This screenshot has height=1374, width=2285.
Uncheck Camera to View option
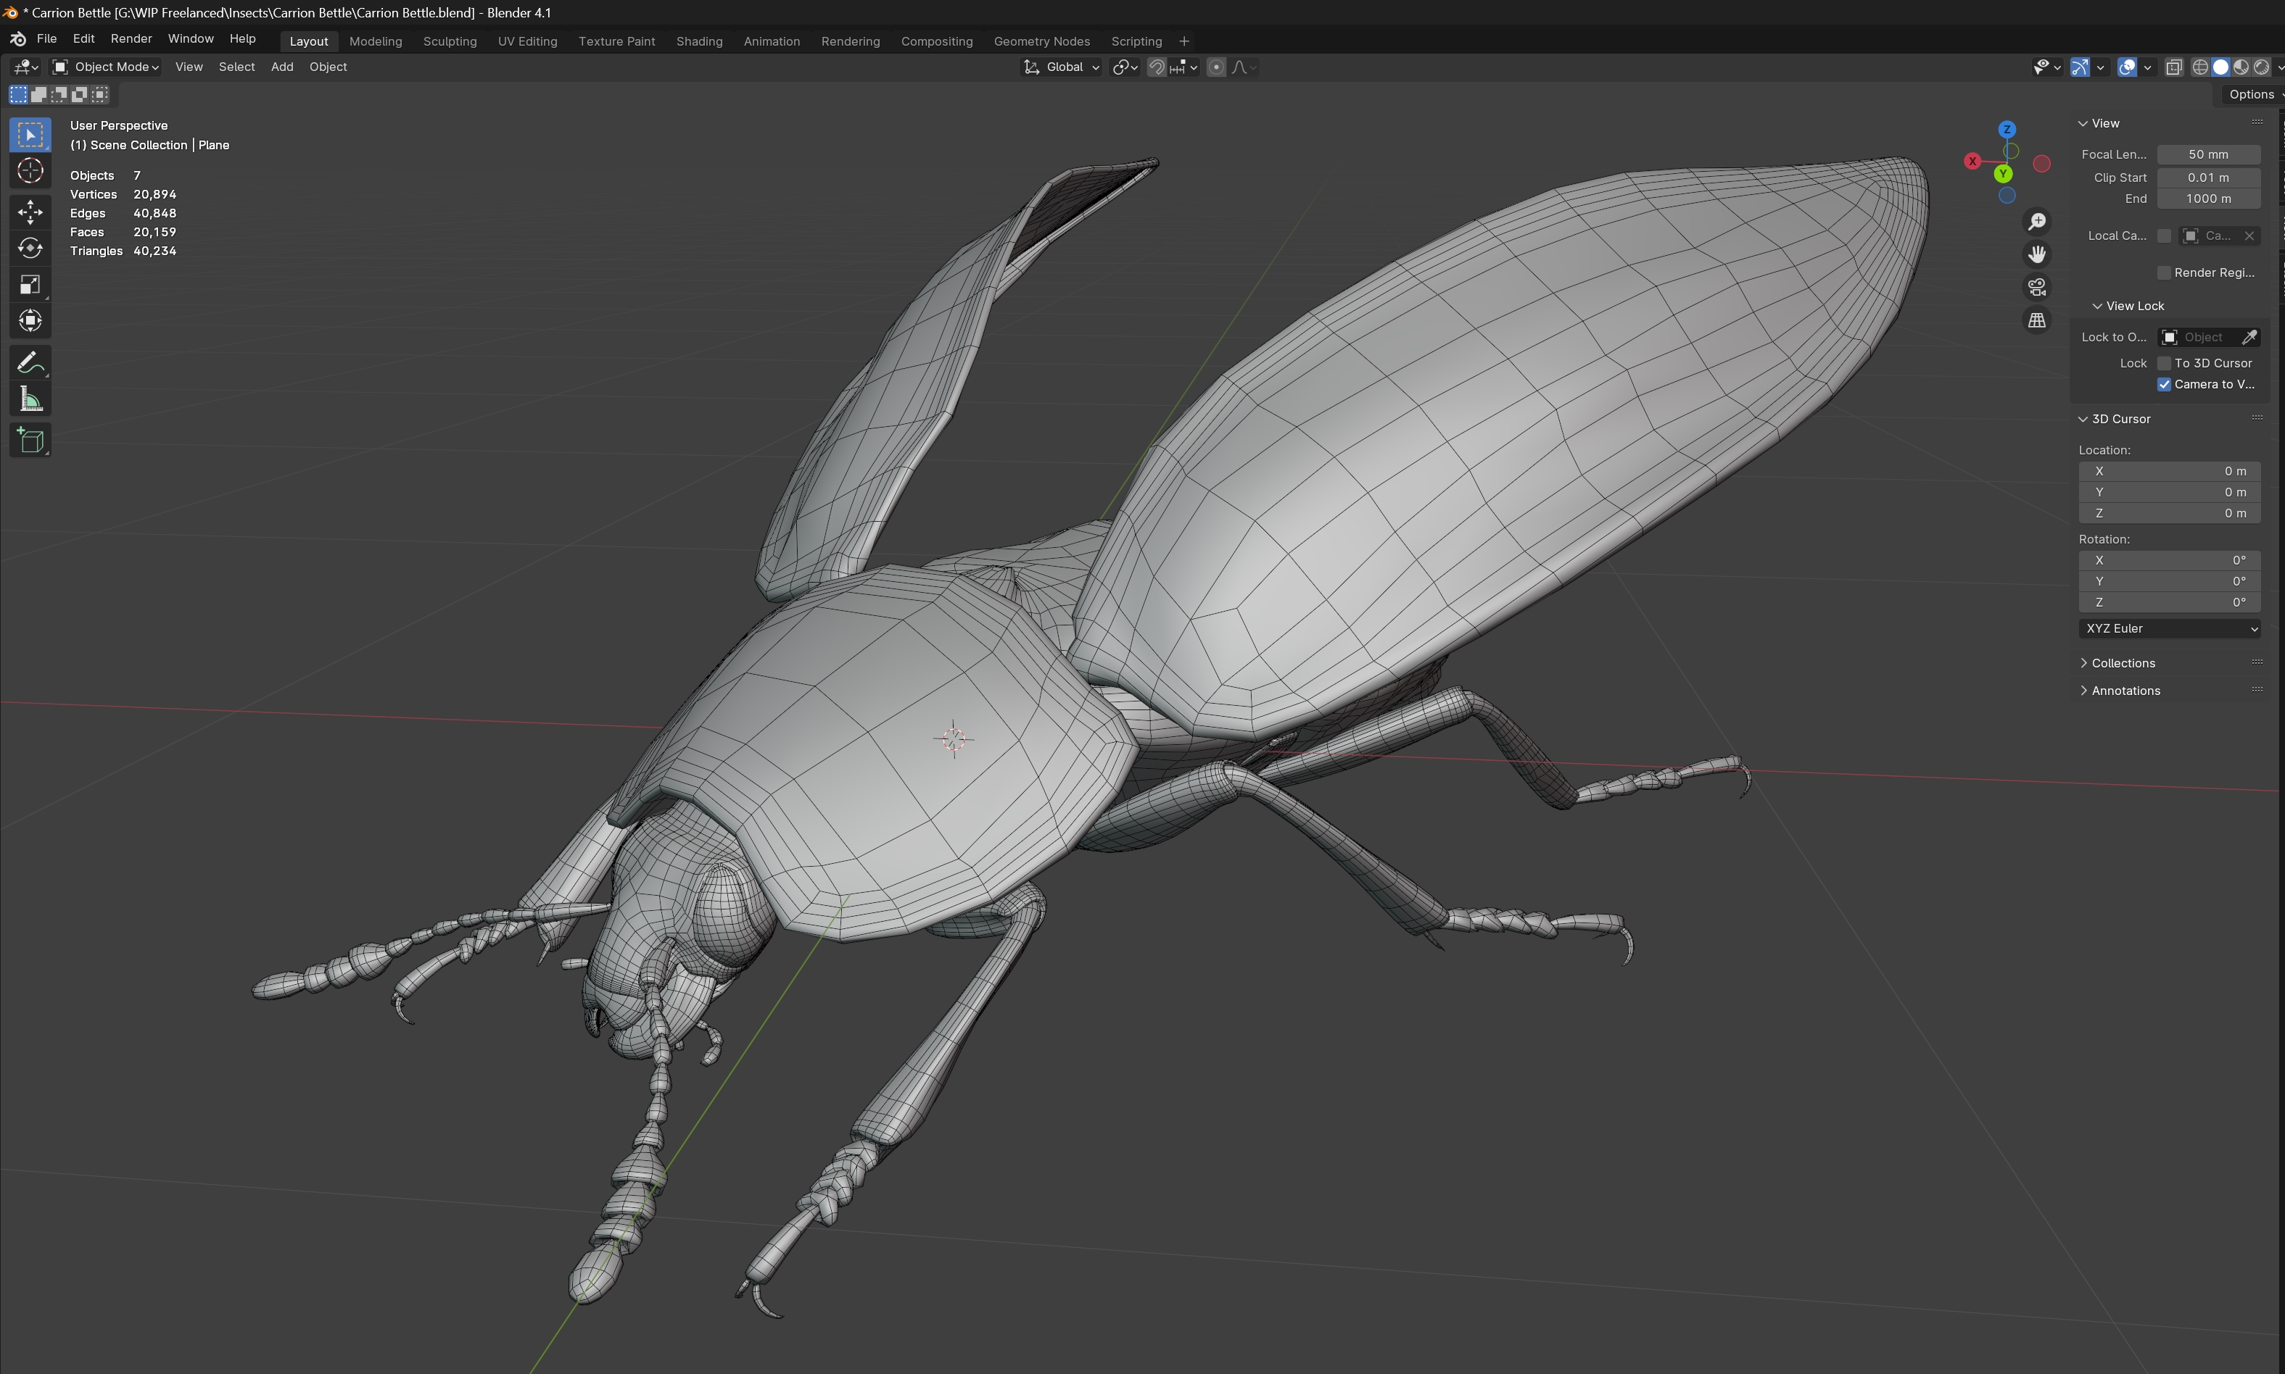(2164, 384)
